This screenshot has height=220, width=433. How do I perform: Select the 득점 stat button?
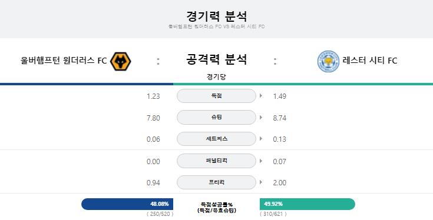[216, 96]
